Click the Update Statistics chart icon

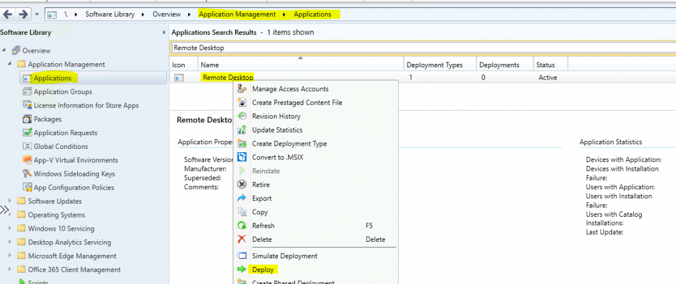coord(242,130)
